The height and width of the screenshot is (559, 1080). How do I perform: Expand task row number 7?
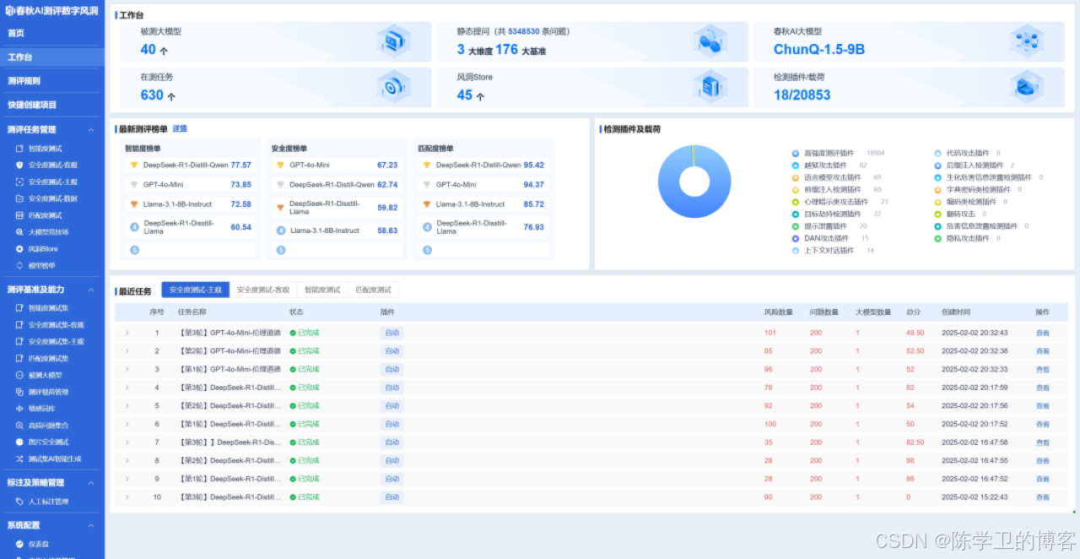pyautogui.click(x=127, y=442)
